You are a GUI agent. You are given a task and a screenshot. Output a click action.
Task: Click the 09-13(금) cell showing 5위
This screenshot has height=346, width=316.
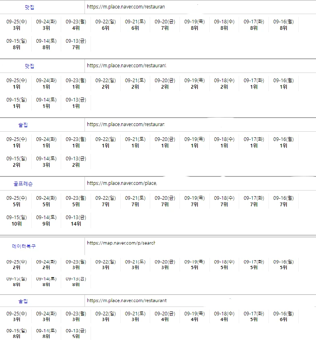point(76,334)
